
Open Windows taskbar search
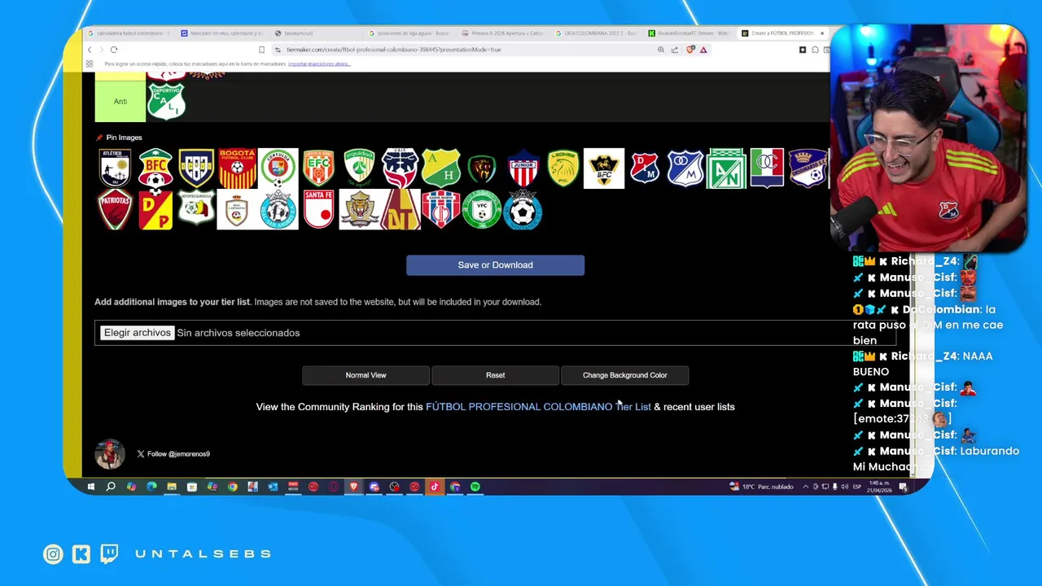[x=111, y=487]
